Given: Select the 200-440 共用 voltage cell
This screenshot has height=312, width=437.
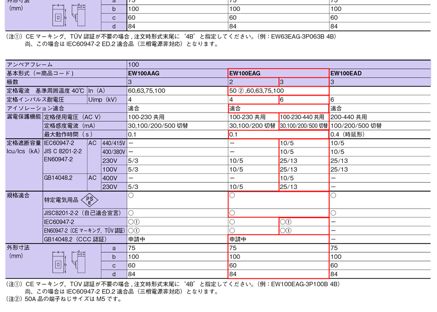Looking at the screenshot, I should (x=349, y=117).
